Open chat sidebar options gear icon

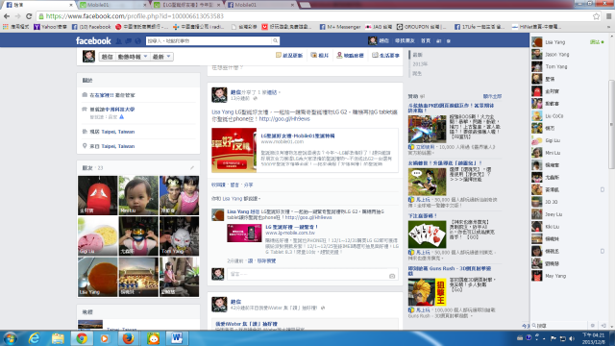pyautogui.click(x=593, y=326)
